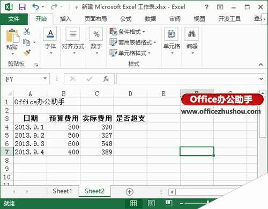Switch to Page Break Preview icon

click(169, 203)
